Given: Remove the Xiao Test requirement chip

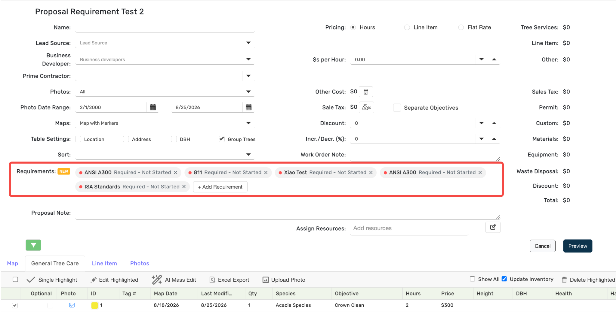Looking at the screenshot, I should tap(371, 172).
